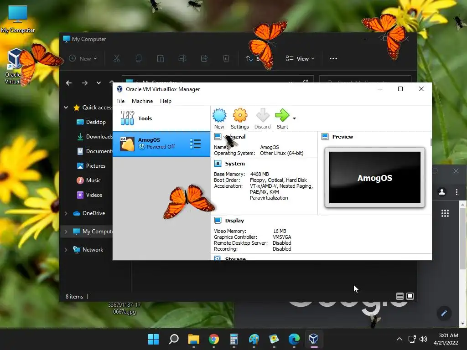
Task: Click Share icon in My Computer toolbar
Action: click(204, 59)
